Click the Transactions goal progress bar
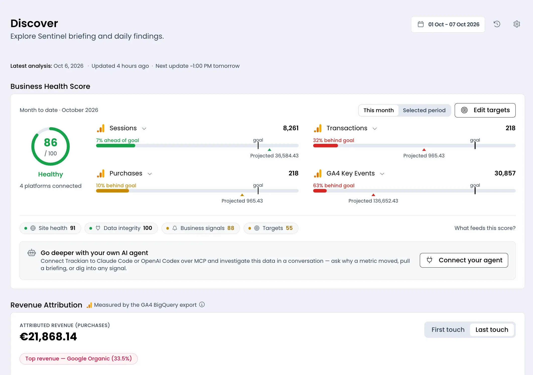The height and width of the screenshot is (375, 533). [414, 146]
